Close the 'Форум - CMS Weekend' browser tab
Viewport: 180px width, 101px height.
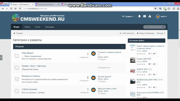tap(33, 4)
